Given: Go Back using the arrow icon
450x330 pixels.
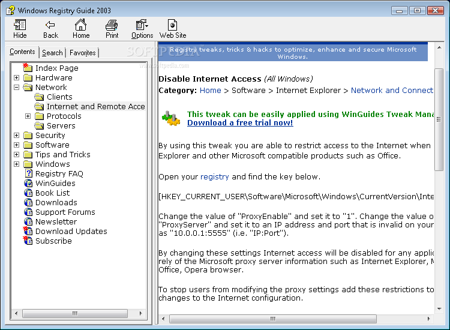Looking at the screenshot, I should point(50,25).
